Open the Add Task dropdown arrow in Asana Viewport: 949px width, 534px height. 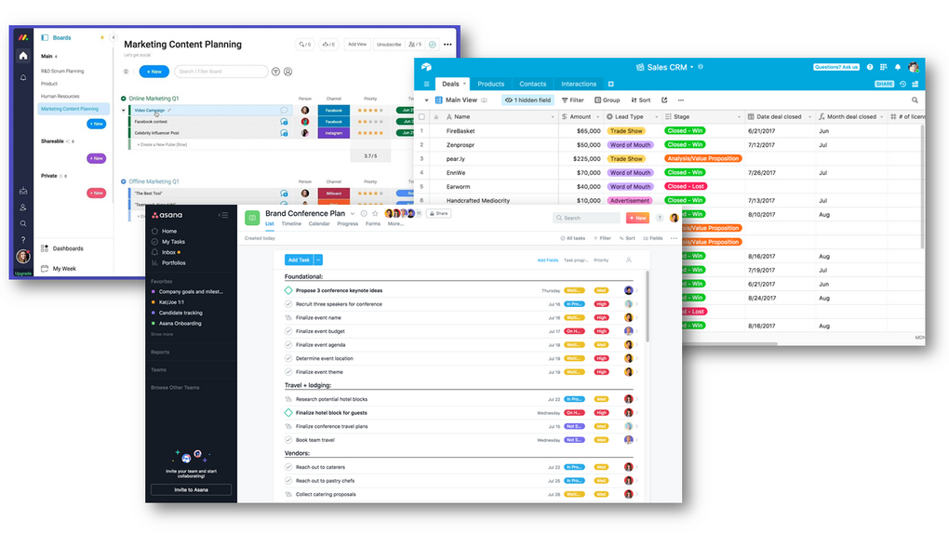(318, 260)
